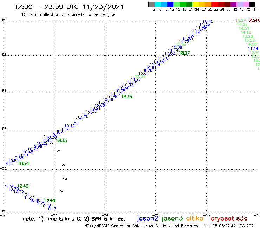Click the bright red swatch in the legend

pos(214,4)
